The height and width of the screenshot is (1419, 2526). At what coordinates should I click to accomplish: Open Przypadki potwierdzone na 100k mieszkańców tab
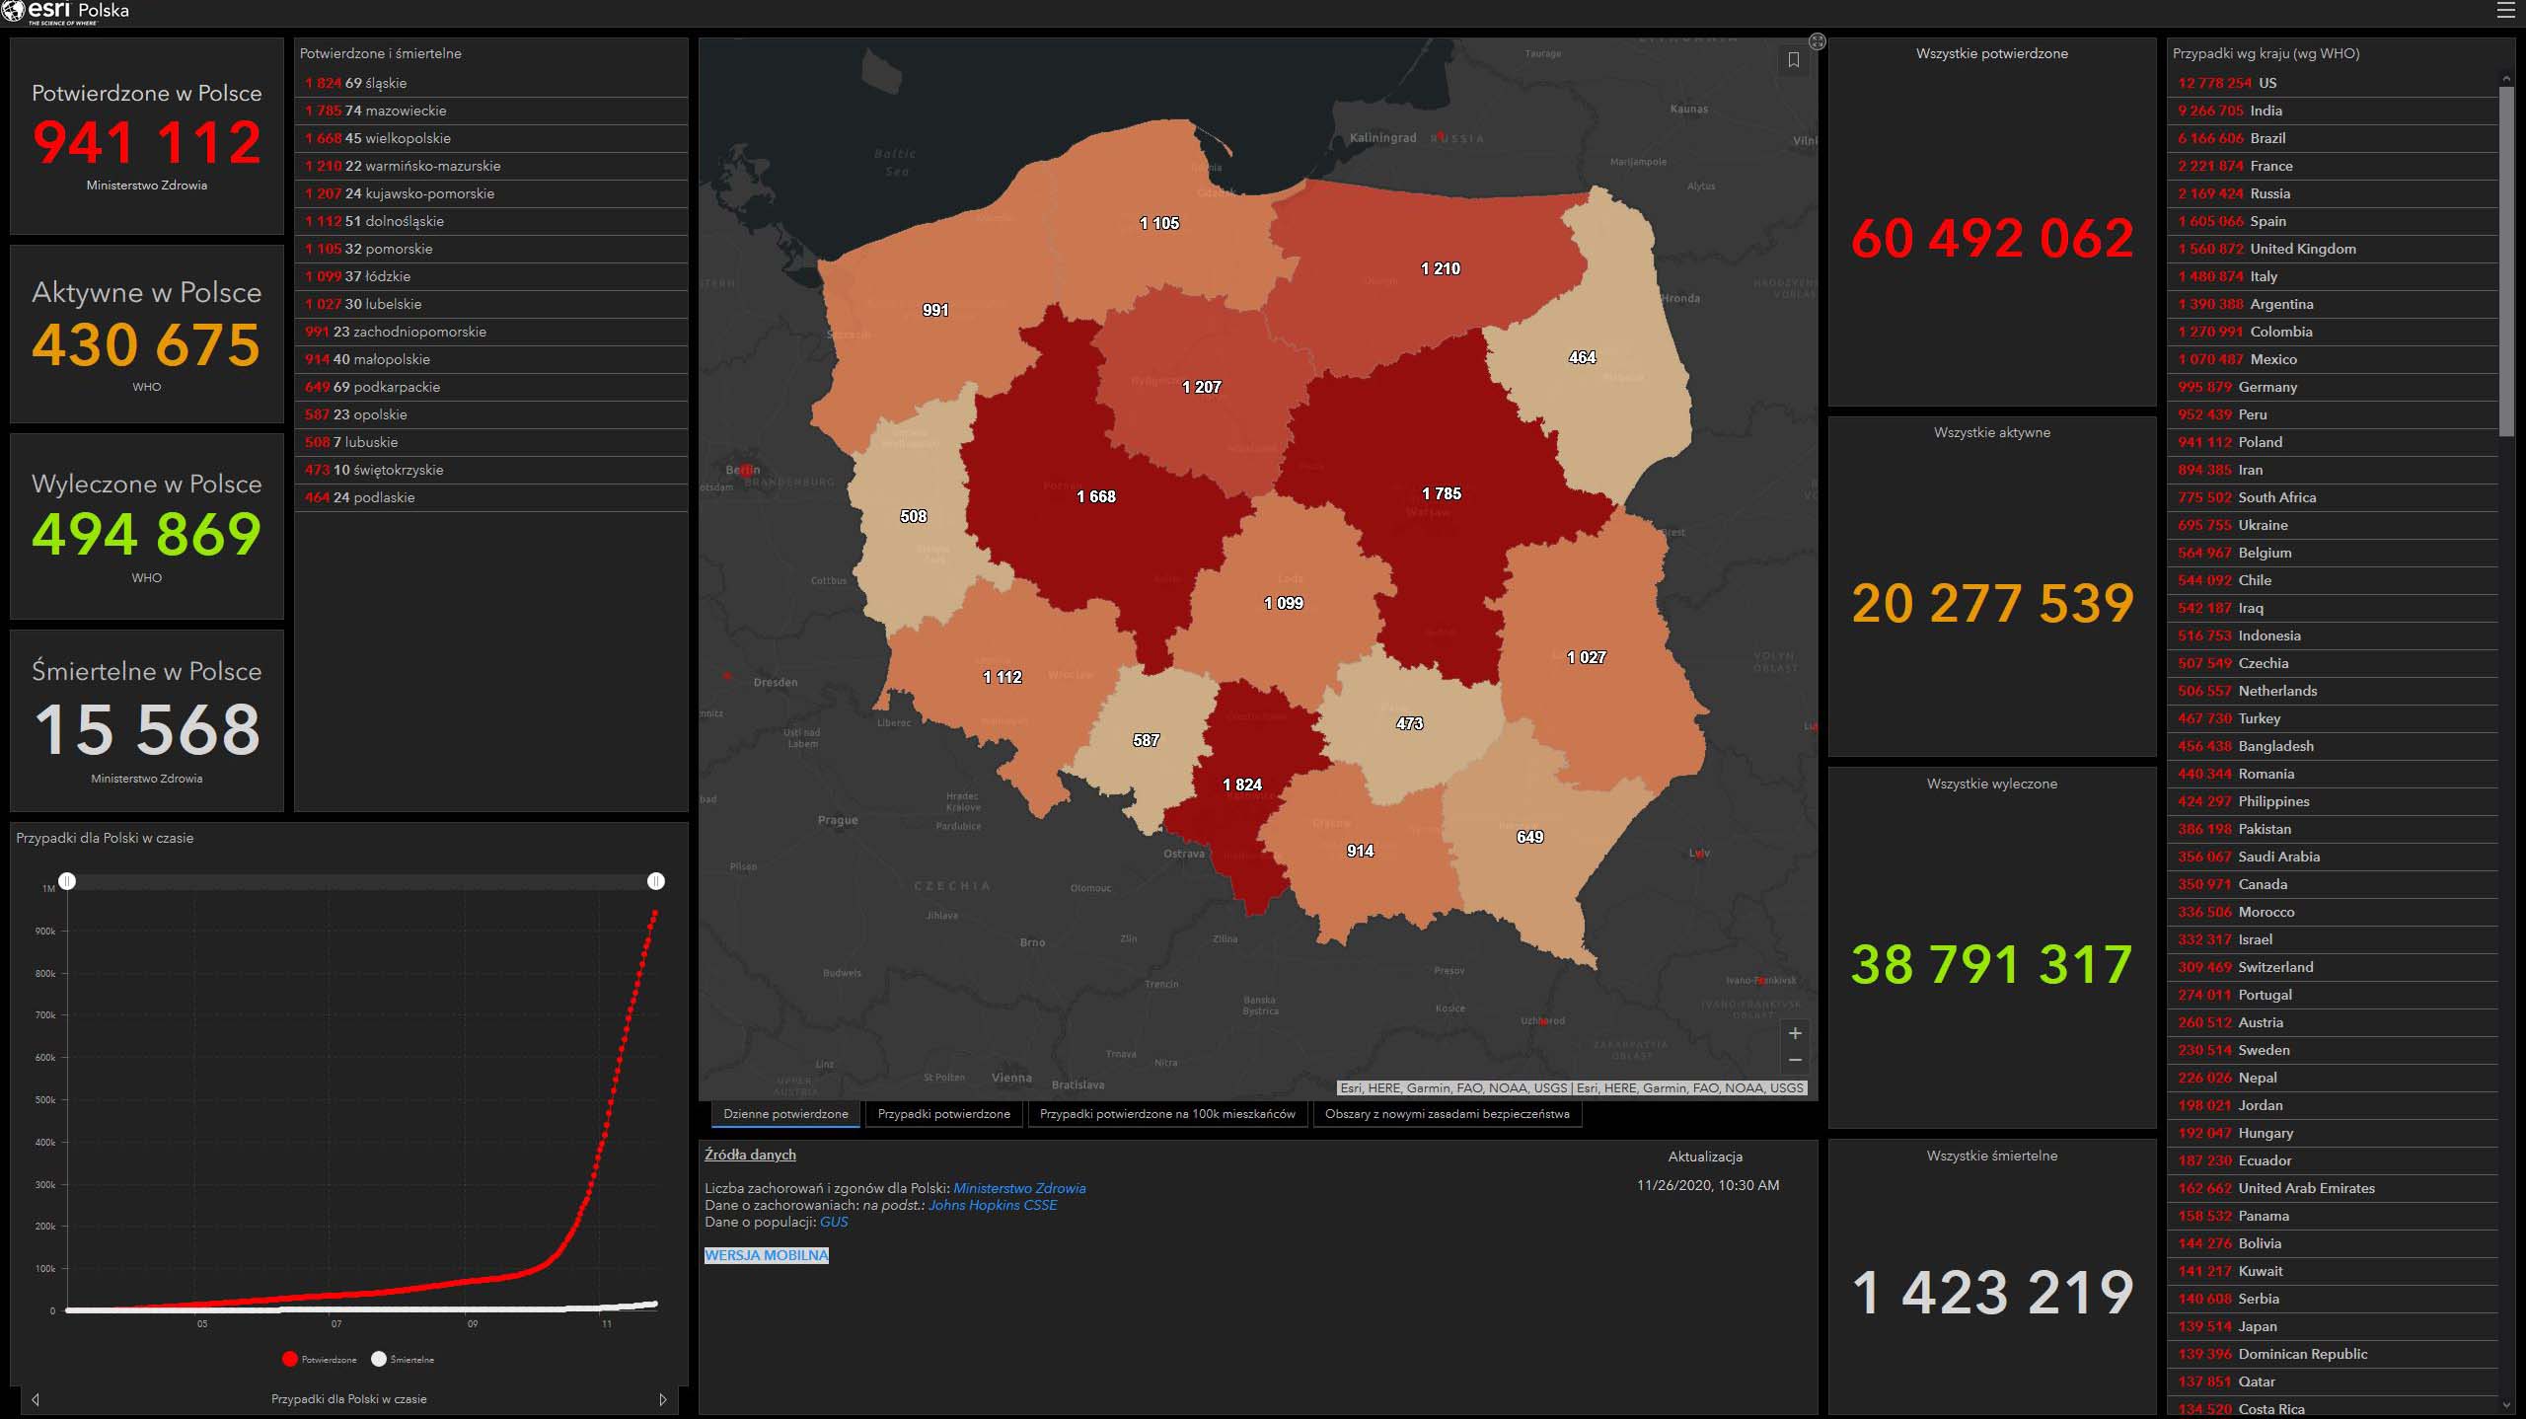(1167, 1114)
